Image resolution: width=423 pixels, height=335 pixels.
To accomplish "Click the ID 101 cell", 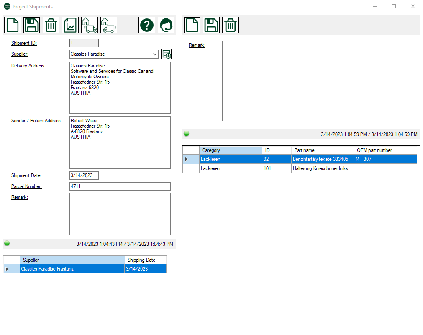I will [x=277, y=168].
